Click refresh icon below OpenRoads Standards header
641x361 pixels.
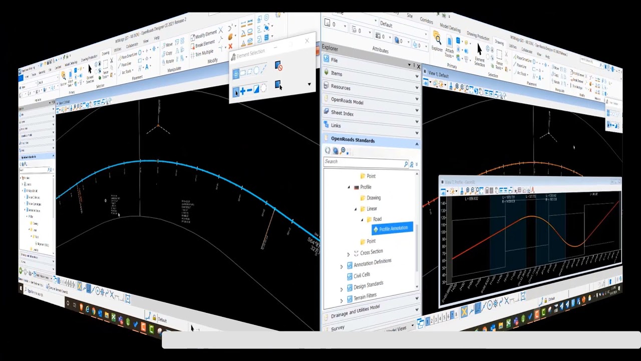click(x=328, y=150)
